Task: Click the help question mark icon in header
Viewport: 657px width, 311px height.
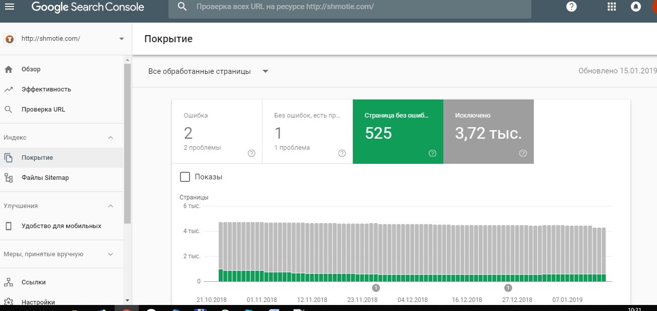Action: (x=571, y=7)
